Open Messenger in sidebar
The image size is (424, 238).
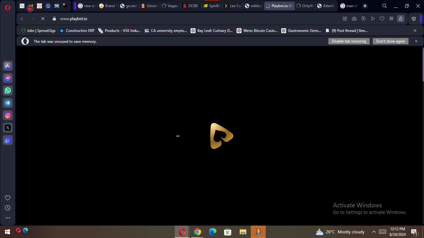pyautogui.click(x=8, y=78)
